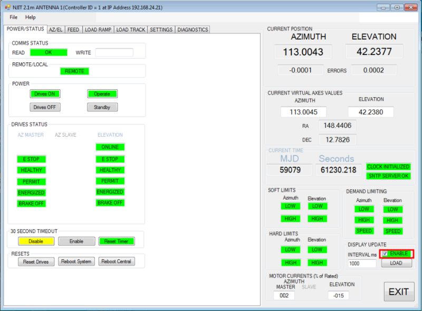Switch to the FEED tab
The width and height of the screenshot is (422, 311).
click(73, 30)
